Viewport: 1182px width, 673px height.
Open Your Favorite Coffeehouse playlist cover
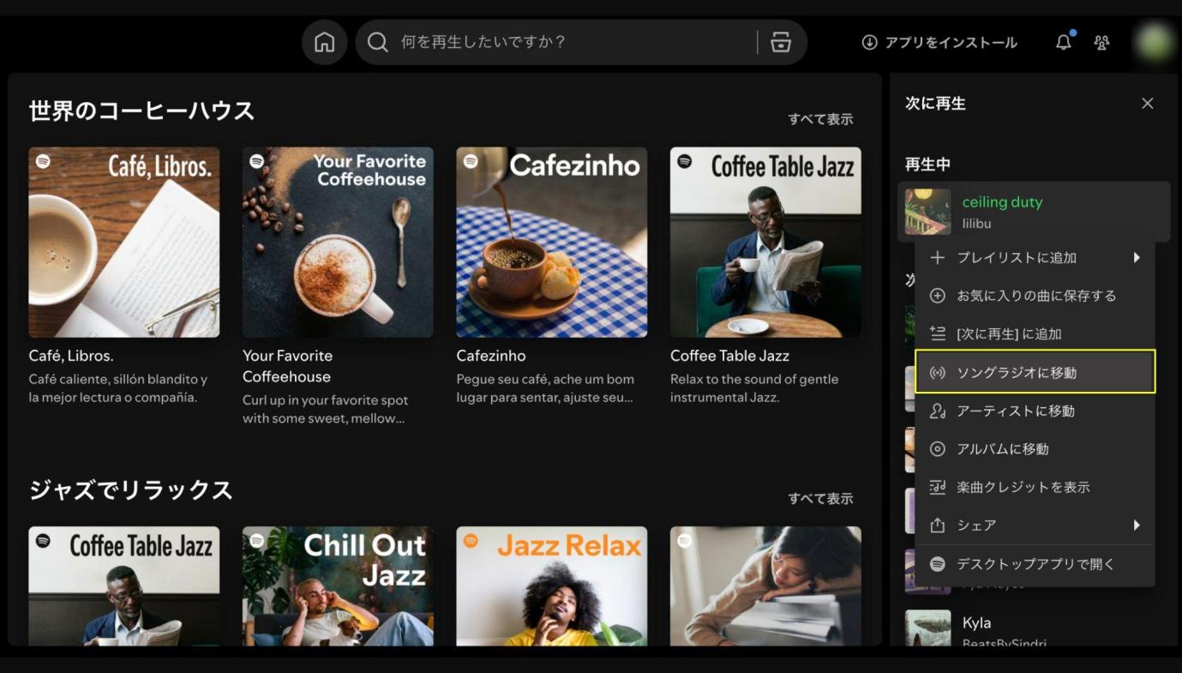(338, 242)
